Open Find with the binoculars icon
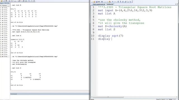 [102, 2]
